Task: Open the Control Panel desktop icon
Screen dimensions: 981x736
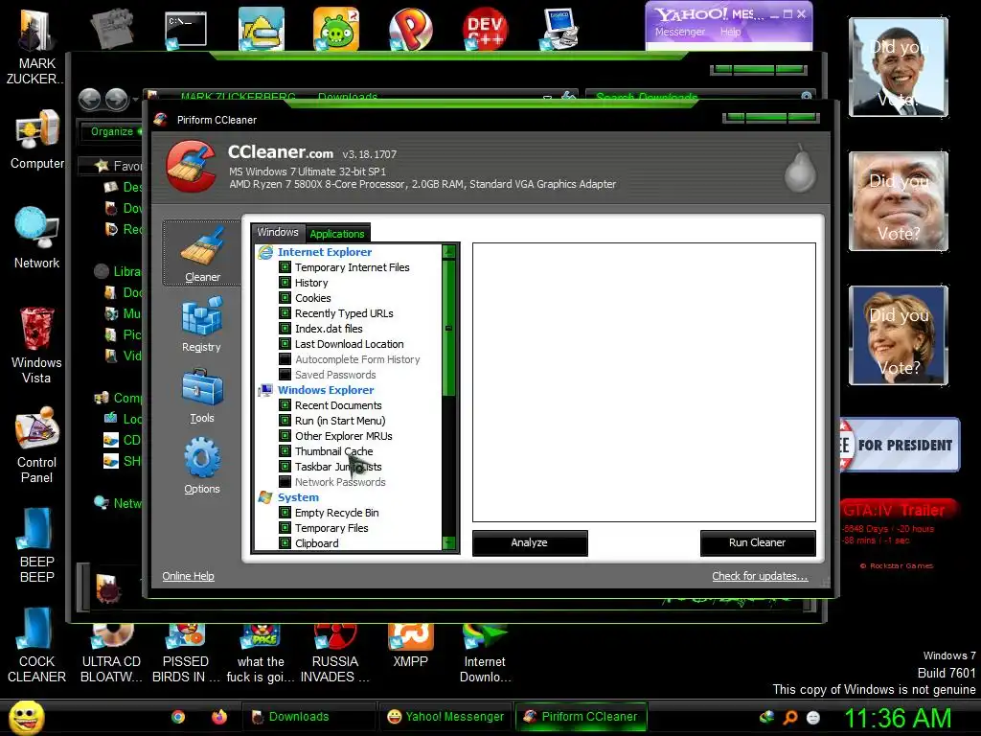Action: point(36,445)
